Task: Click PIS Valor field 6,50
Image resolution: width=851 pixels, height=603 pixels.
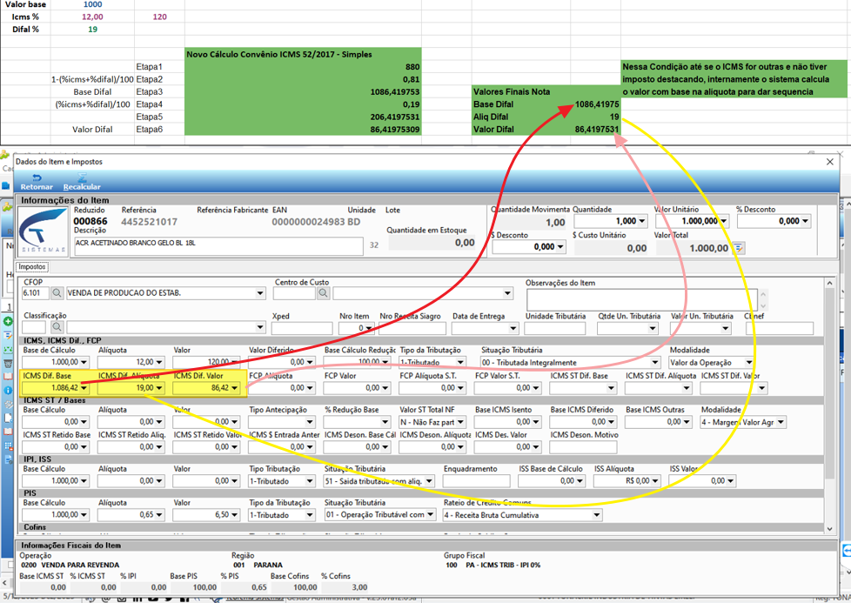Action: click(206, 514)
